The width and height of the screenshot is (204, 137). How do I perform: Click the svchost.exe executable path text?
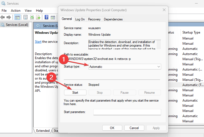click(x=99, y=59)
